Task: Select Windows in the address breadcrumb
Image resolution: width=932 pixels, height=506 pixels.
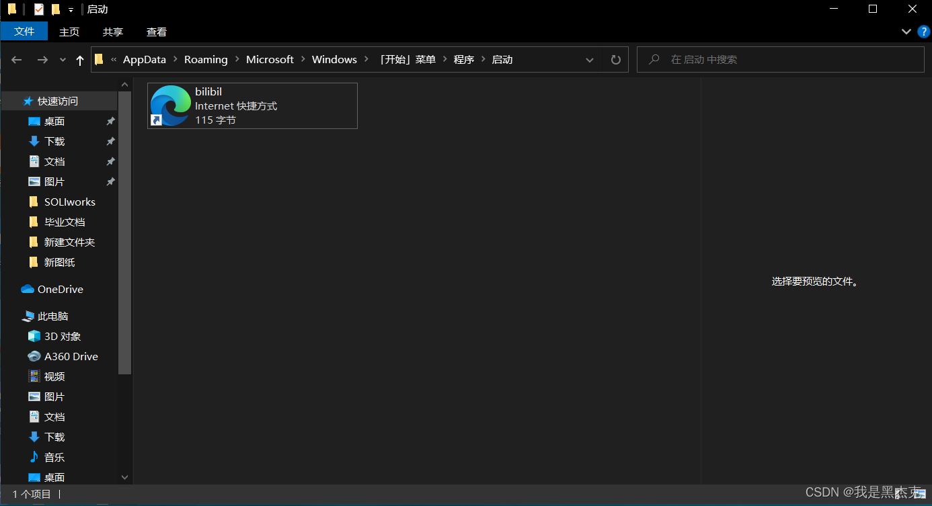Action: pos(334,59)
